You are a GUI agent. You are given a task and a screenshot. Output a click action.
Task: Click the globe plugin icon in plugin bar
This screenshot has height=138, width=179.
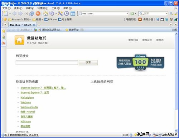coord(158,19)
